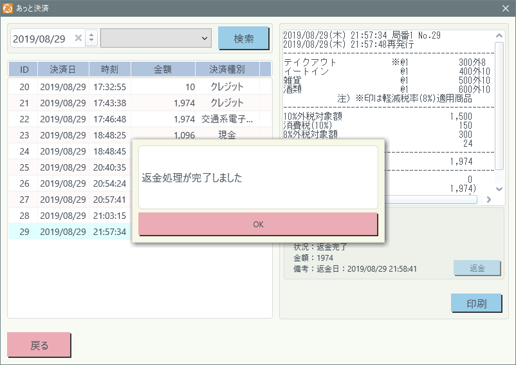Click the date field showing 2019/08/29
Image resolution: width=516 pixels, height=365 pixels.
tap(40, 39)
